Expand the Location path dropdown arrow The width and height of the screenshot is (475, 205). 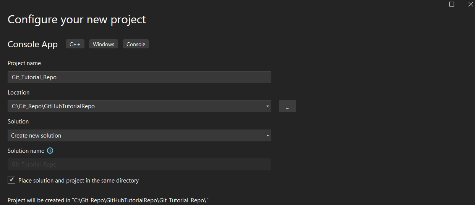(268, 106)
